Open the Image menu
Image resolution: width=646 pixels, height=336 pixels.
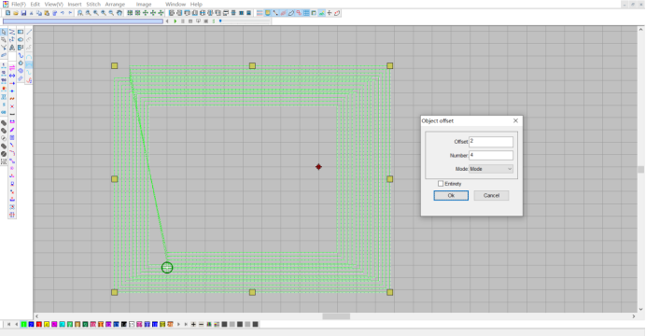(144, 4)
